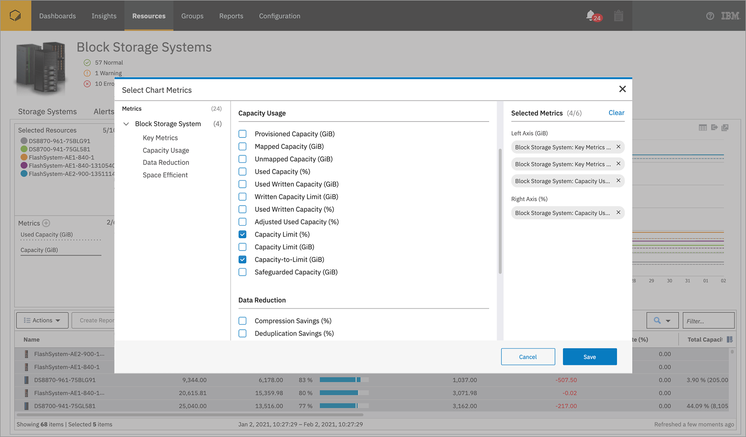Check Written Capacity Limit (GiB)
The image size is (746, 437).
tap(242, 197)
